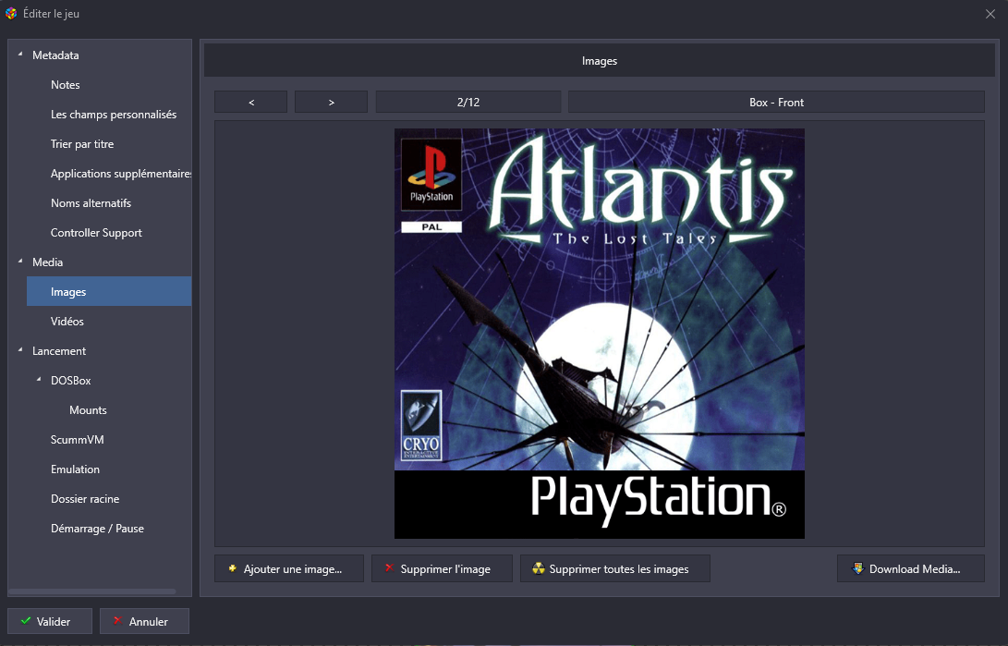Select the Metadata label
This screenshot has width=1008, height=646.
(56, 55)
